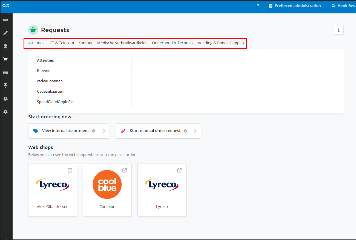Click the Lyreco card label

click(x=162, y=207)
